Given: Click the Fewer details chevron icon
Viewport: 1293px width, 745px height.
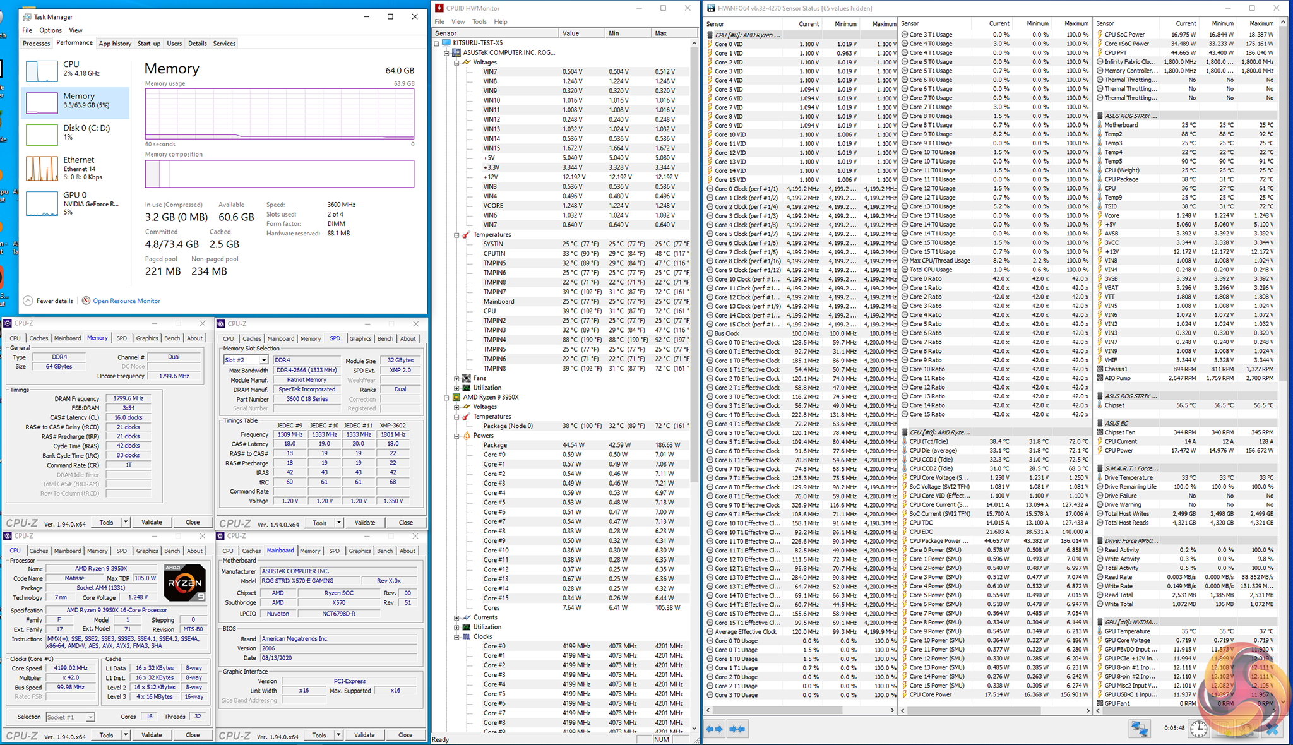Looking at the screenshot, I should (x=28, y=301).
